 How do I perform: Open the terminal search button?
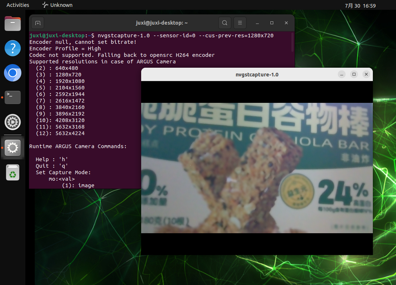(x=224, y=23)
